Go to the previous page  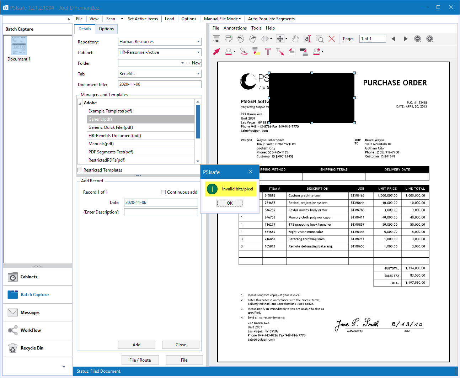coord(393,39)
